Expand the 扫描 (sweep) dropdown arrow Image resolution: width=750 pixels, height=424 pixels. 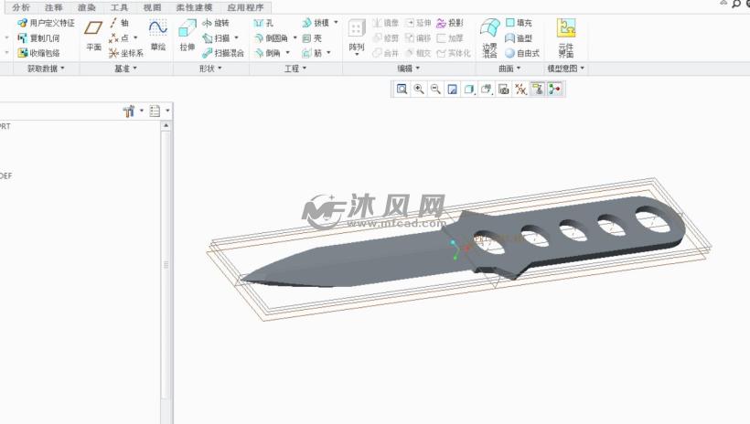236,37
